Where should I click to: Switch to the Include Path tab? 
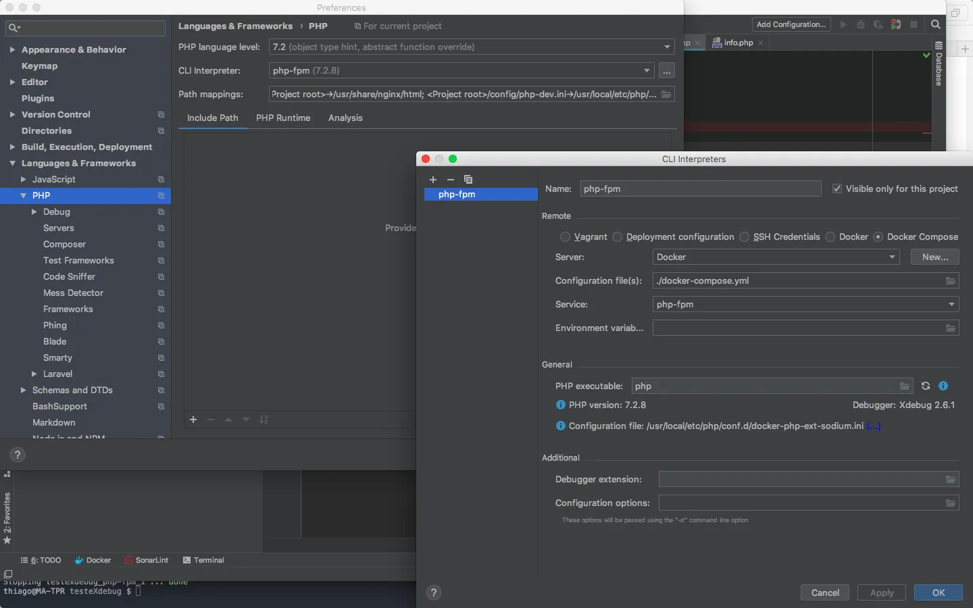(213, 118)
